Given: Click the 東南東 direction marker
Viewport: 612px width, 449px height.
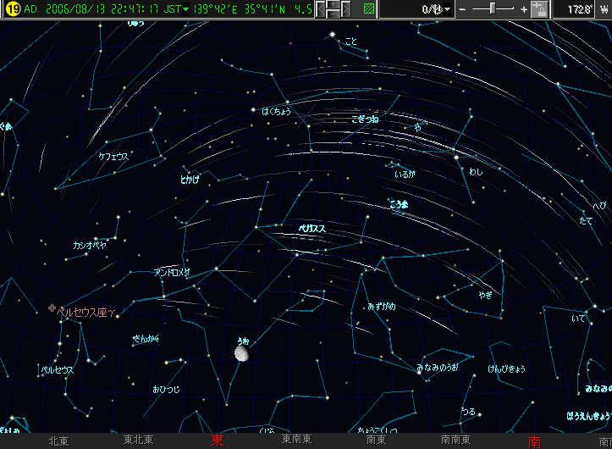Looking at the screenshot, I should 297,441.
